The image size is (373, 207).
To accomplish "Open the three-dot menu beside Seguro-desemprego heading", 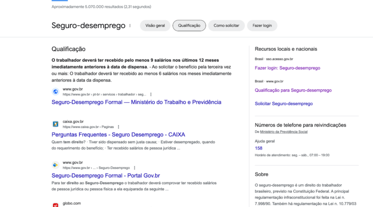I will pyautogui.click(x=130, y=26).
